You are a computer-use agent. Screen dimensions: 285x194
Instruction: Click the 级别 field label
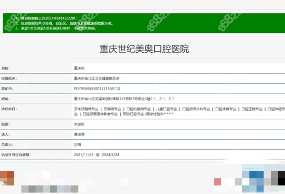click(5, 124)
